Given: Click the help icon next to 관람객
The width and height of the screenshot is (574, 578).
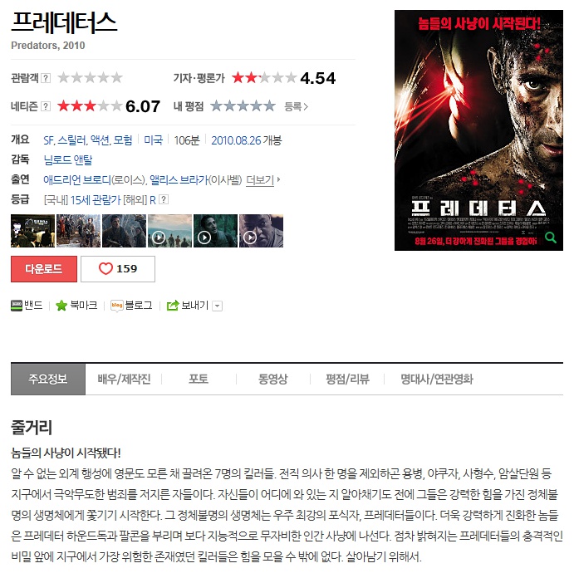Looking at the screenshot, I should pos(46,78).
